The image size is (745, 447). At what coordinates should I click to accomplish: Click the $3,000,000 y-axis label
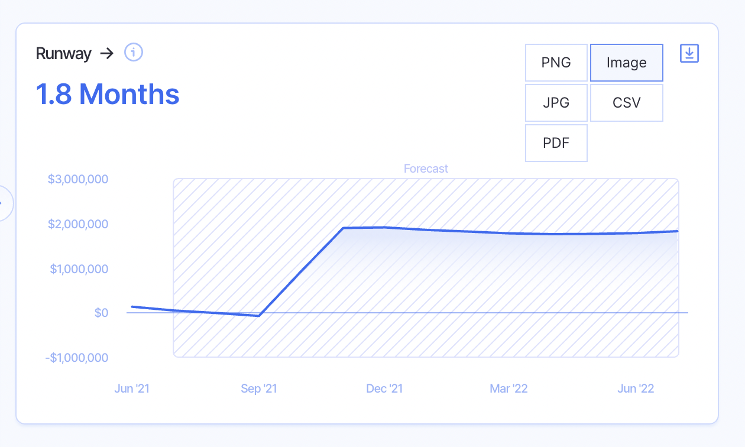point(78,179)
